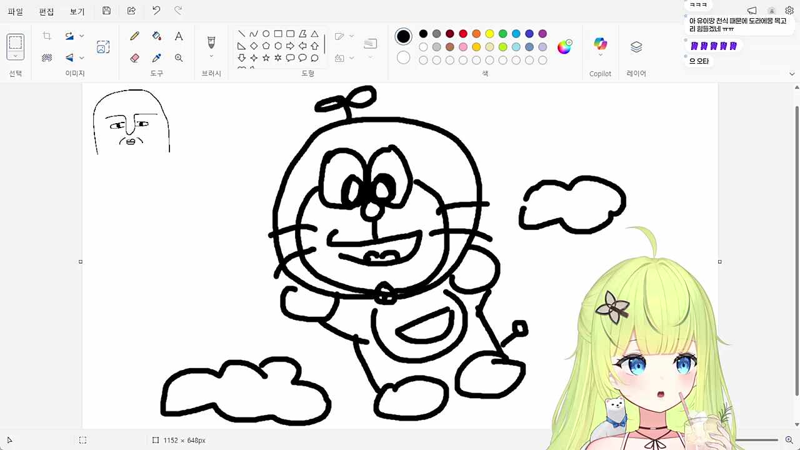Select the Color picker eyedropper tool
The width and height of the screenshot is (800, 450).
(x=157, y=57)
